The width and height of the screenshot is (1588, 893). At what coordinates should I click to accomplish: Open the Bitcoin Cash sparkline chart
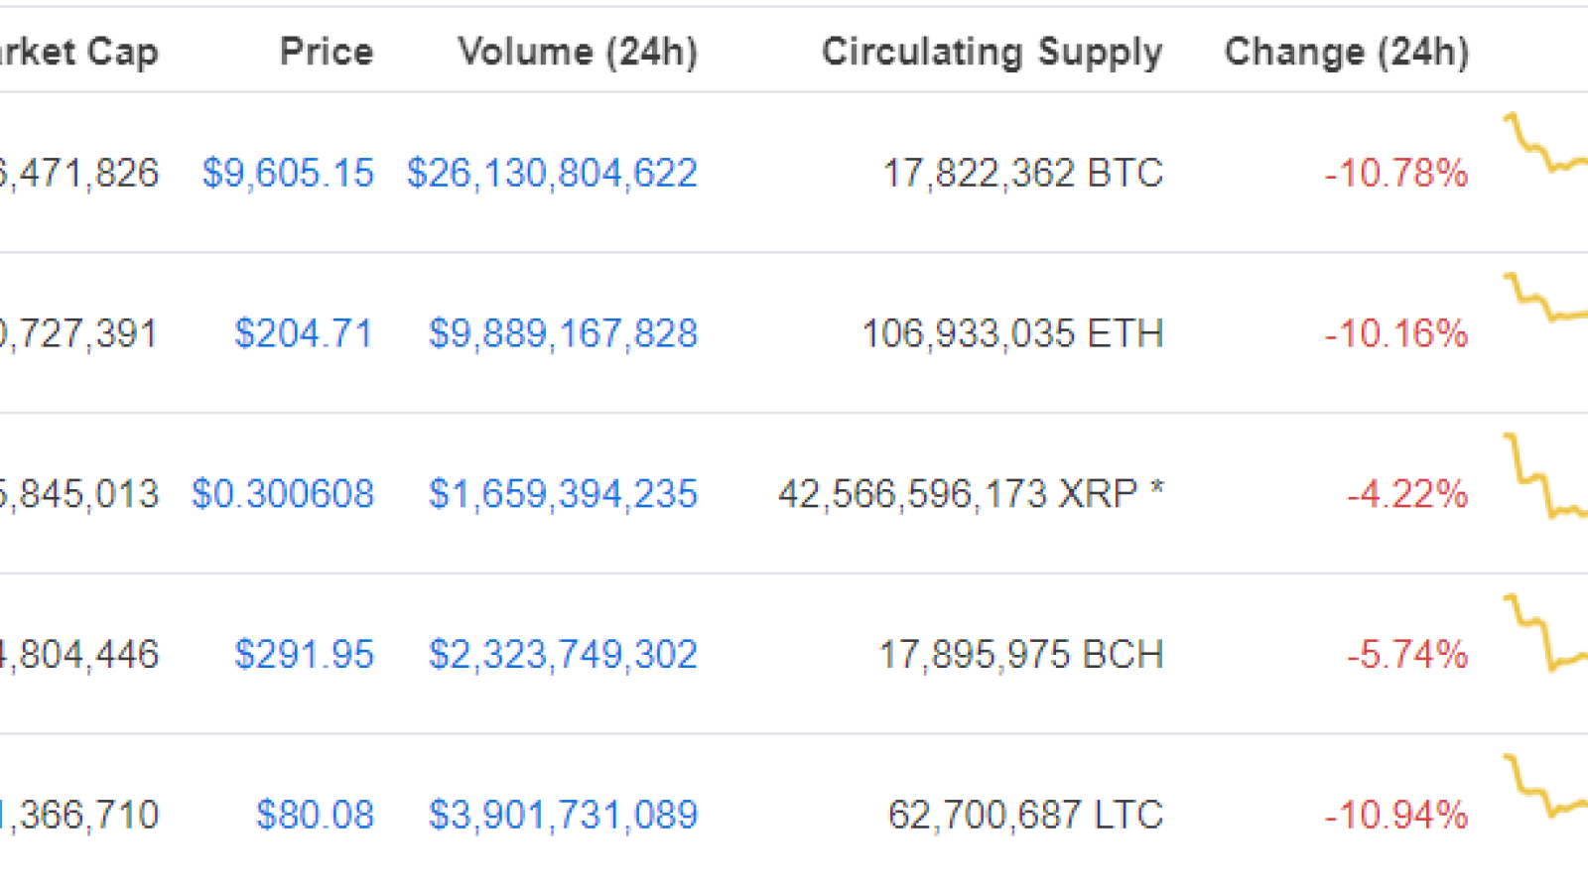(x=1546, y=632)
